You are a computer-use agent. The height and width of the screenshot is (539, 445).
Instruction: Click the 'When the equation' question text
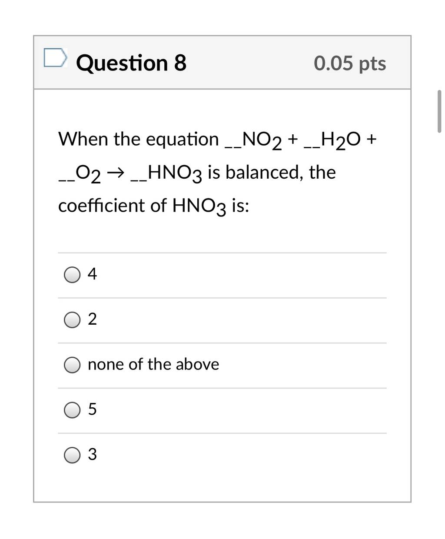coord(139,140)
